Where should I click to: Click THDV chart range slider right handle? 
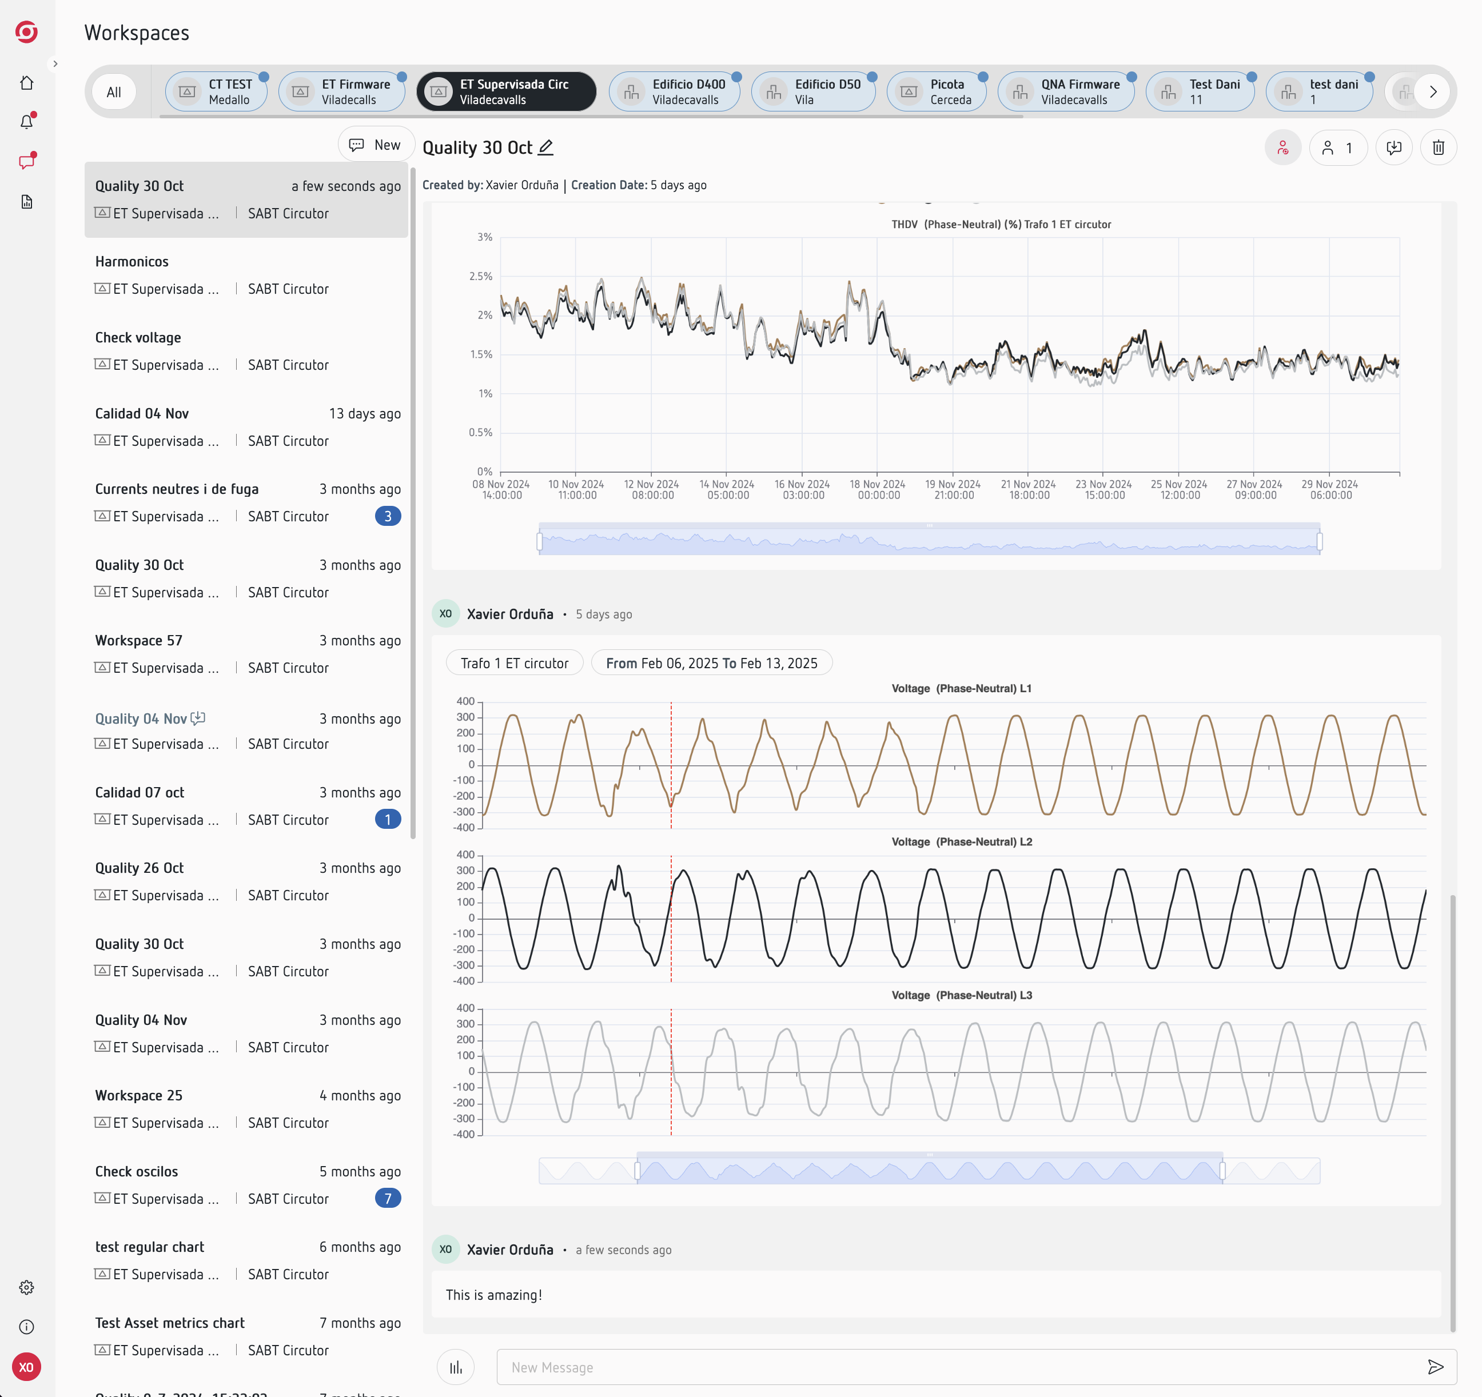pyautogui.click(x=1320, y=541)
